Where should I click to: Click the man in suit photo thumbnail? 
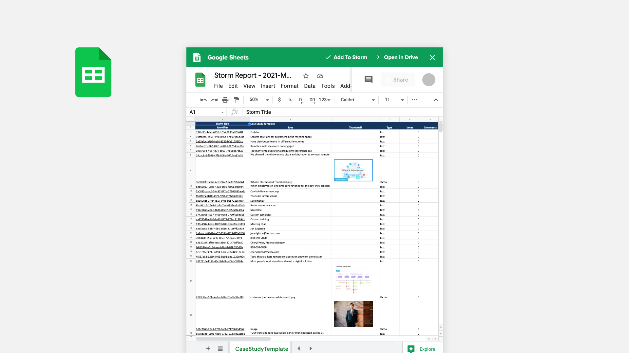[353, 314]
